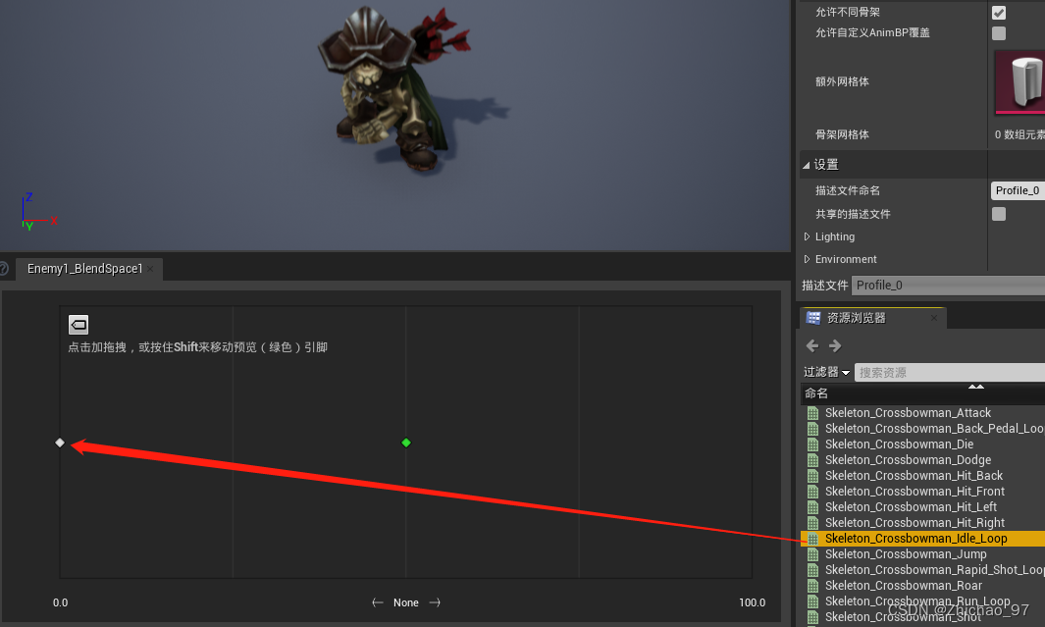Click the sample diamond marker in the blend space
The width and height of the screenshot is (1045, 627).
tap(60, 443)
